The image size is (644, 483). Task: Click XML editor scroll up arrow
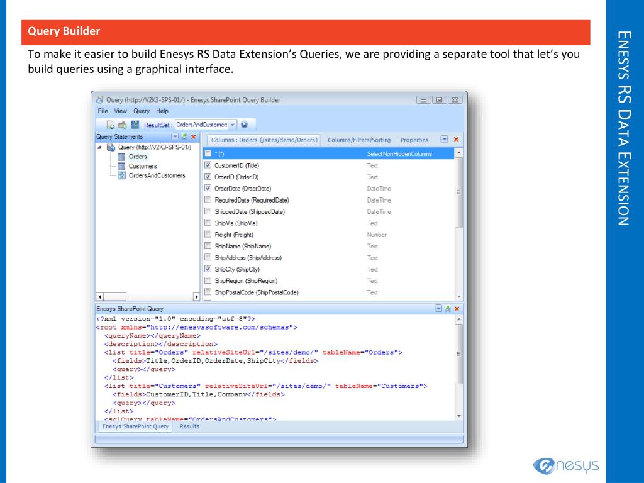coord(458,319)
